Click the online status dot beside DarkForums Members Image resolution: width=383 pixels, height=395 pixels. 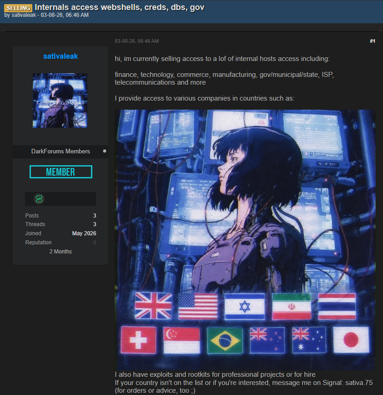click(x=105, y=151)
